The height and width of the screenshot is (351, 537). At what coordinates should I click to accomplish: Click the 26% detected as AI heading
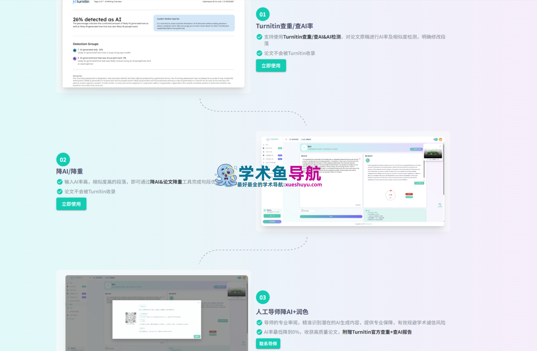pos(97,19)
